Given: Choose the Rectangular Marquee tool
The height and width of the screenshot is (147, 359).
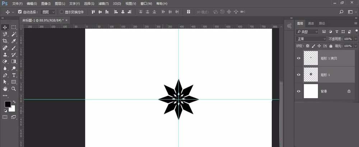Looking at the screenshot, I should click(14, 27).
